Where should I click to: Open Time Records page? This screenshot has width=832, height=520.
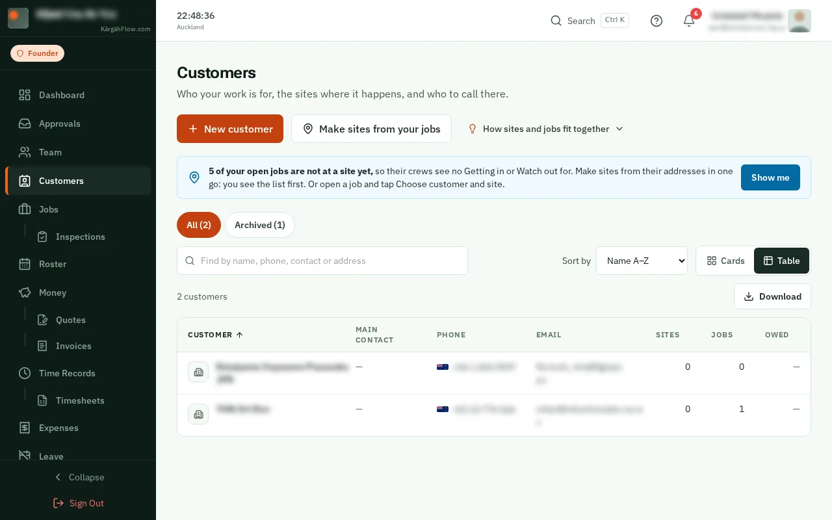pos(78,373)
